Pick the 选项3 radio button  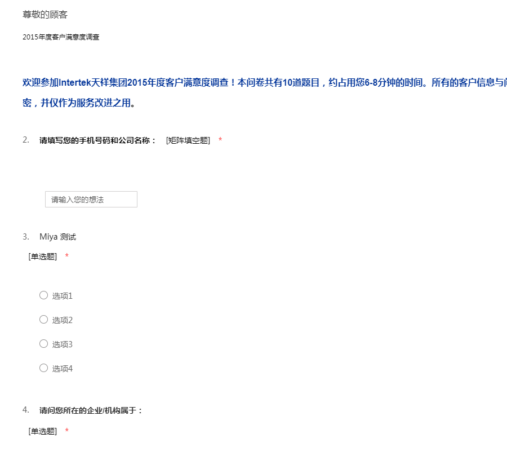(x=43, y=344)
